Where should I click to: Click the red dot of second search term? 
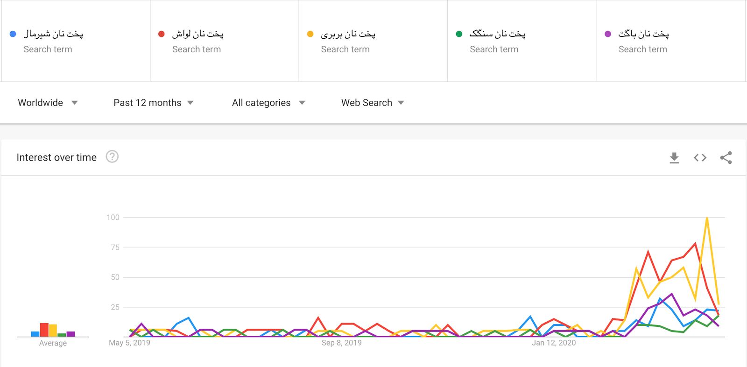pyautogui.click(x=162, y=34)
